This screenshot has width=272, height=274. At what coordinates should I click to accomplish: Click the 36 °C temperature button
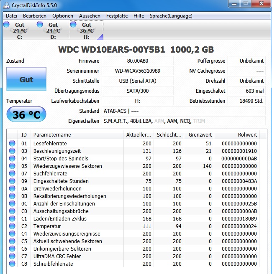point(26,114)
